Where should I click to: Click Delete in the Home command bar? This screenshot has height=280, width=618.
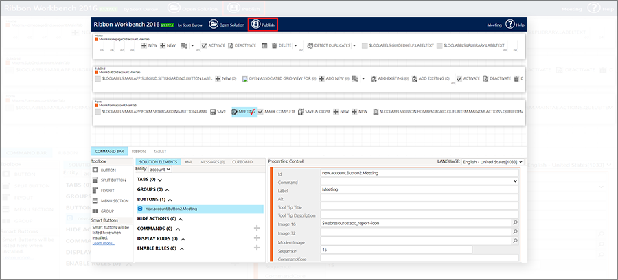click(282, 45)
